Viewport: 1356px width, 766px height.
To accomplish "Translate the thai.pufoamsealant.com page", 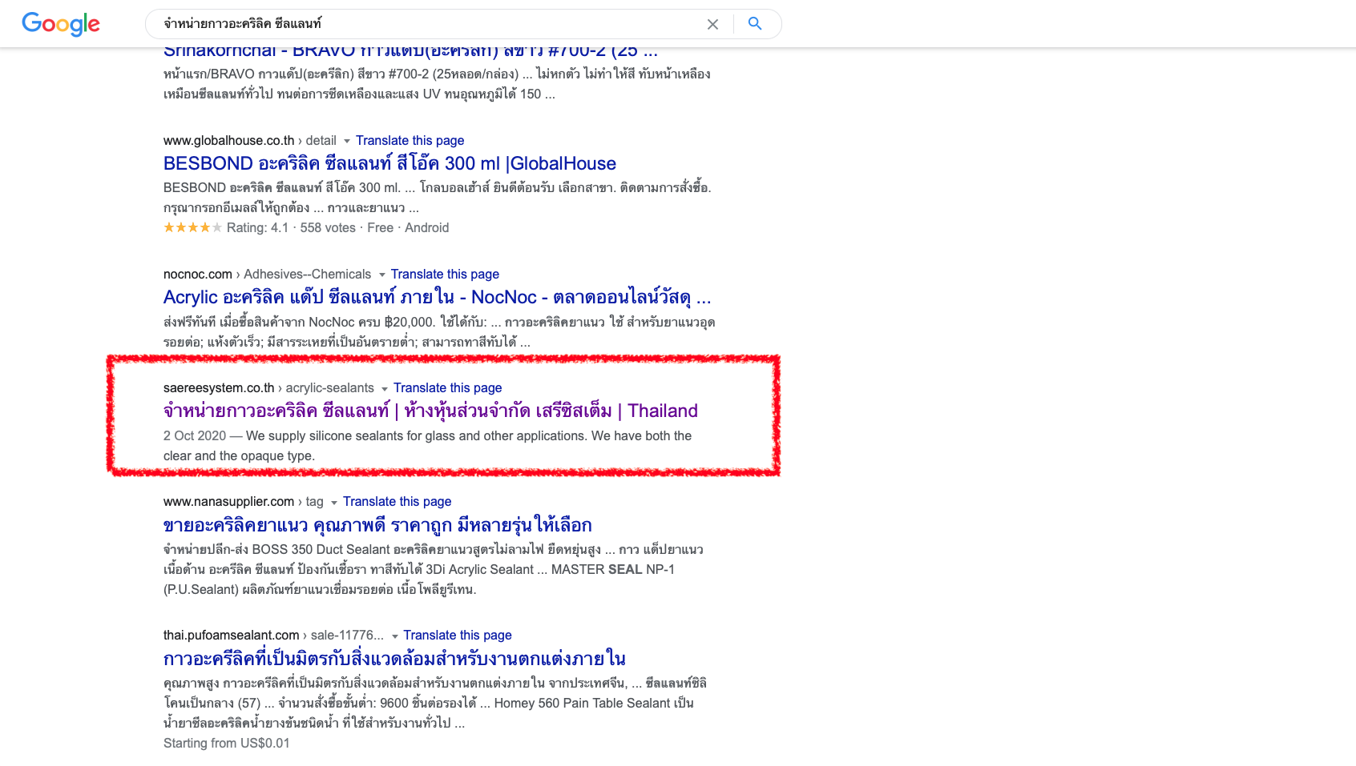I will pyautogui.click(x=457, y=636).
